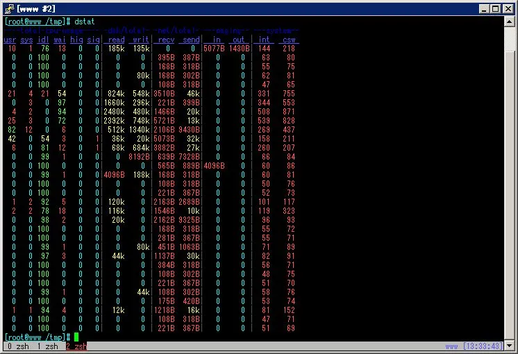Screen dimensions: 518x354
Task: Click the terminal application icon in title bar
Action: (x=9, y=8)
